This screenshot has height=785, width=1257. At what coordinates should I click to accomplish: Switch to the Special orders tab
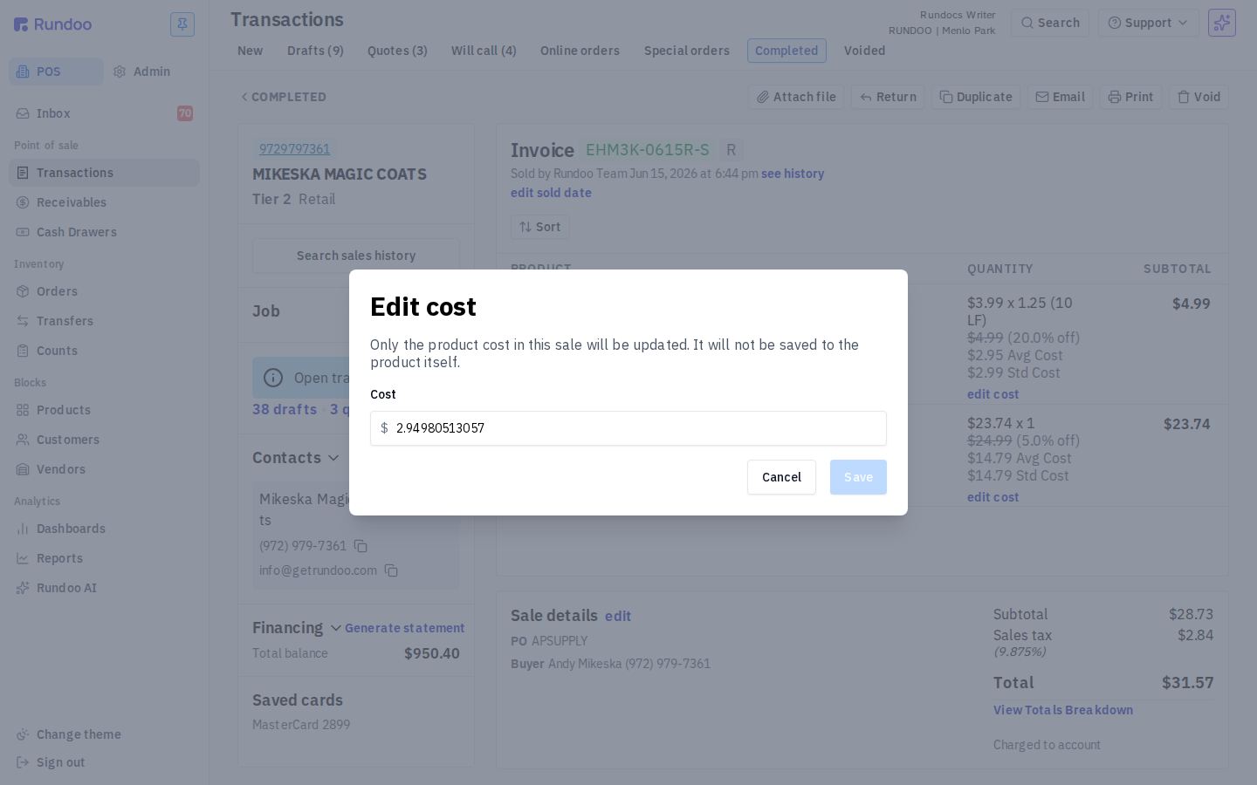tap(687, 51)
